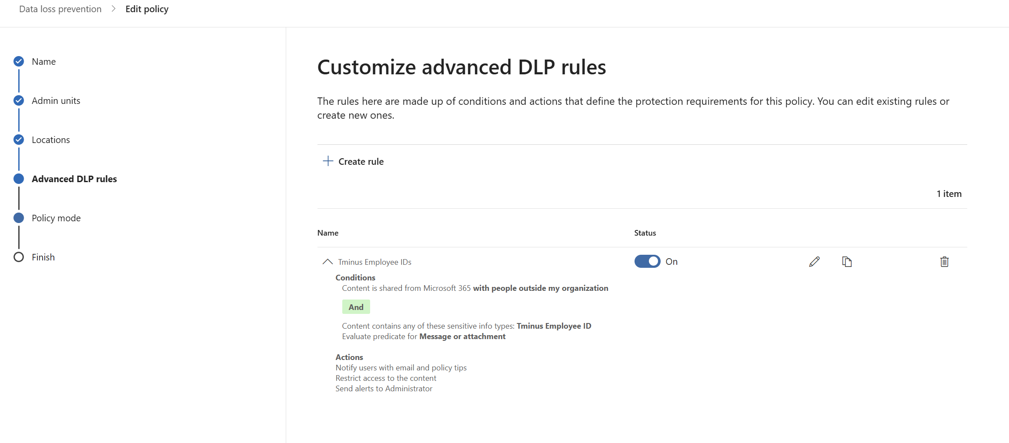Turn off the rule status toggle
This screenshot has width=1009, height=443.
coord(647,261)
